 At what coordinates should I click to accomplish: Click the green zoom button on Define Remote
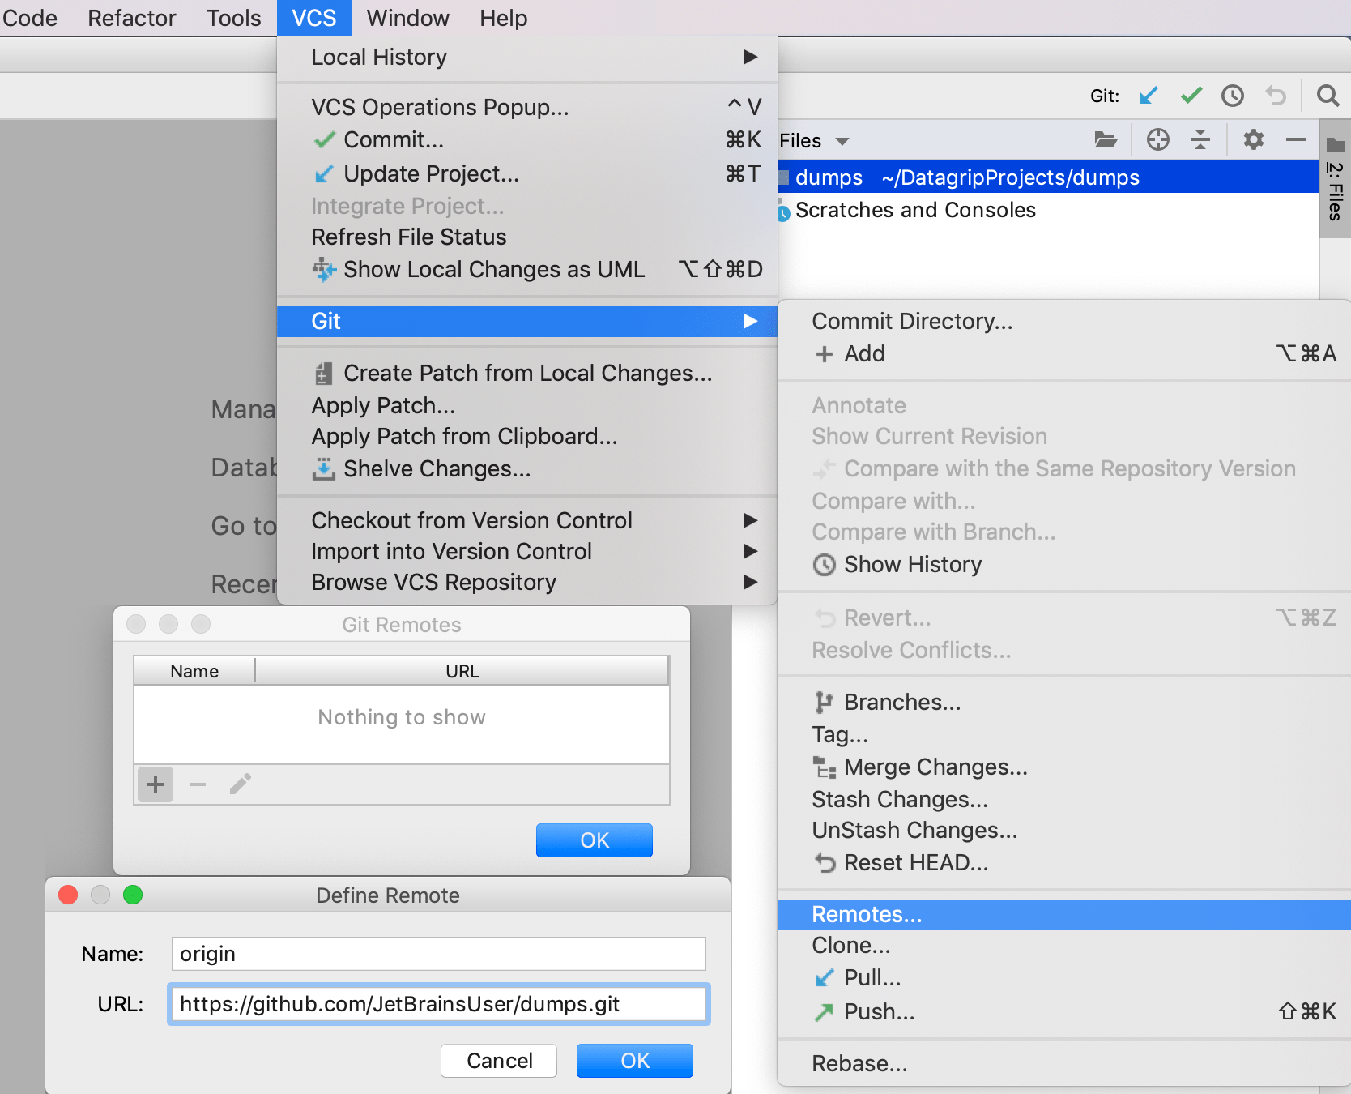tap(133, 895)
